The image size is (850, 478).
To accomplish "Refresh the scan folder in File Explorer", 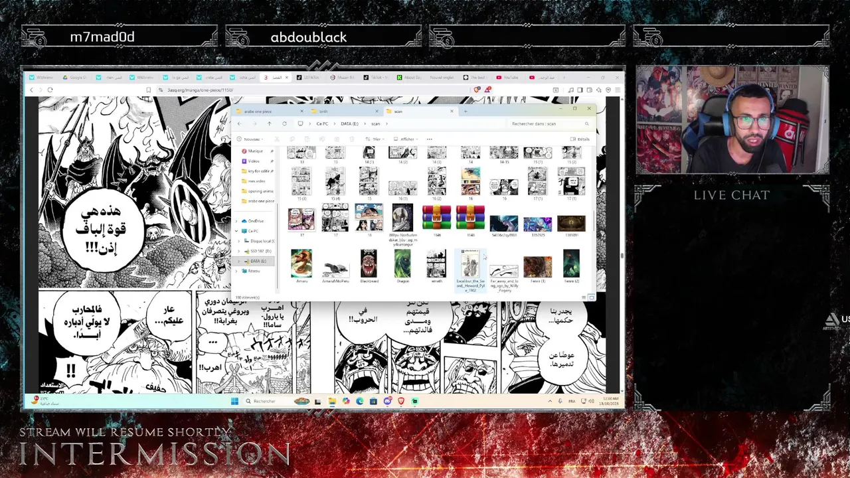I will click(284, 123).
